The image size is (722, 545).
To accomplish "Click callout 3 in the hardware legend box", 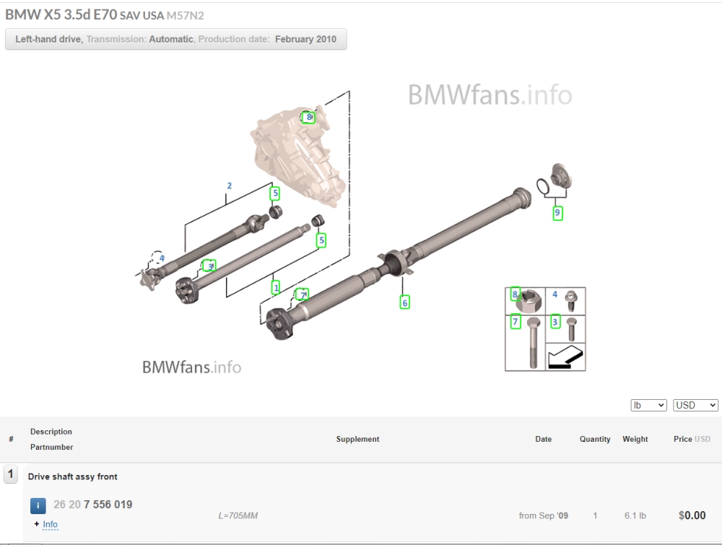I will tap(555, 322).
